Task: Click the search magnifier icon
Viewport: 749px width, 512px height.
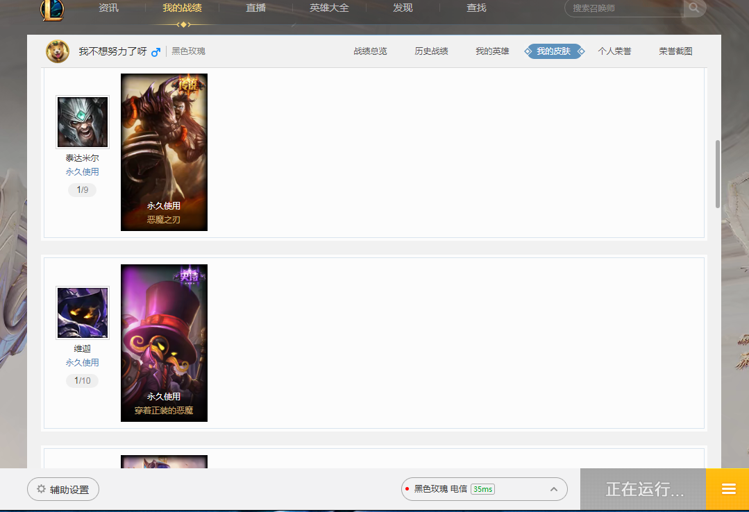Action: pos(694,8)
